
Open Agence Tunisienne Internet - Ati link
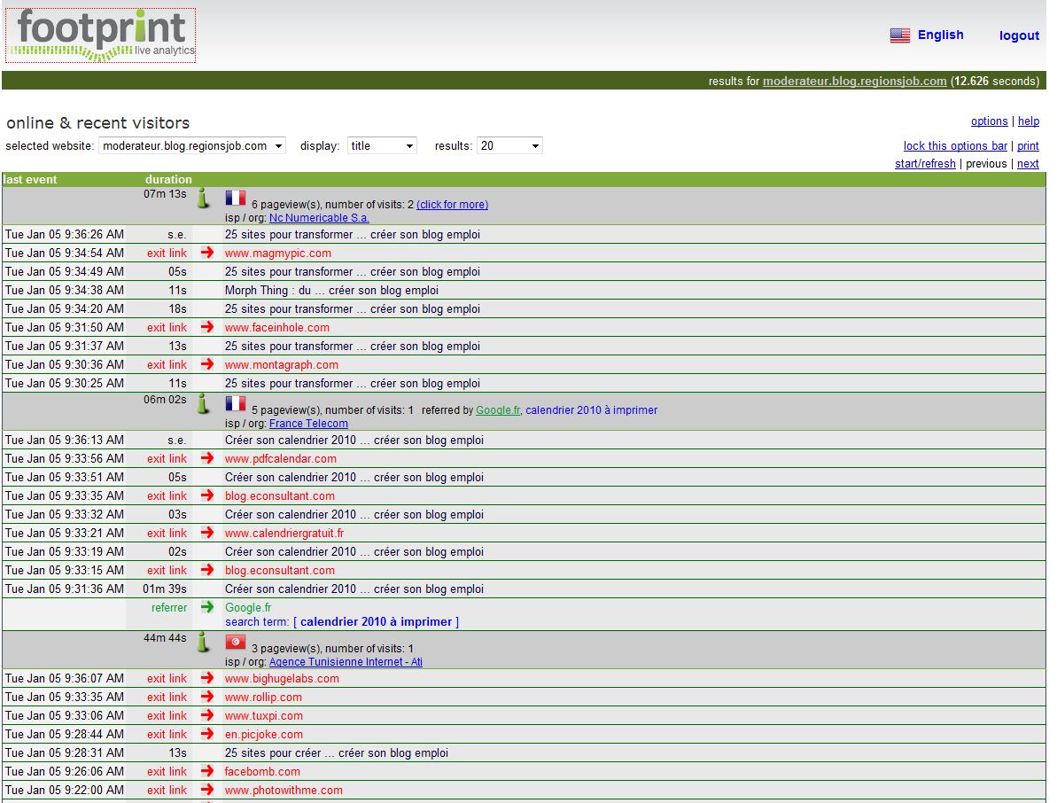346,662
